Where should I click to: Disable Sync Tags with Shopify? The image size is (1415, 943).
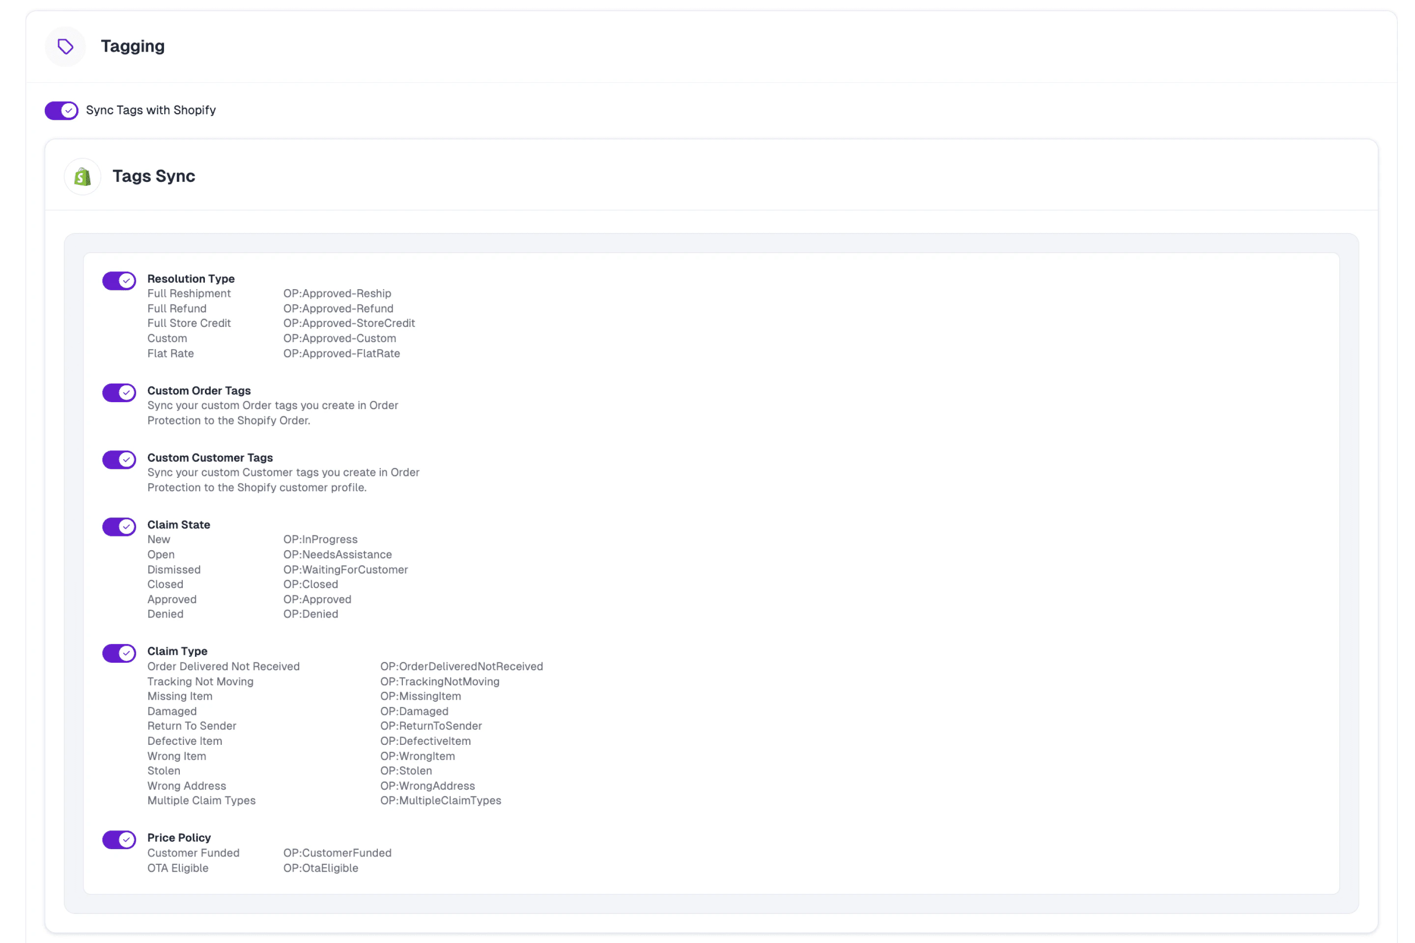click(x=61, y=110)
